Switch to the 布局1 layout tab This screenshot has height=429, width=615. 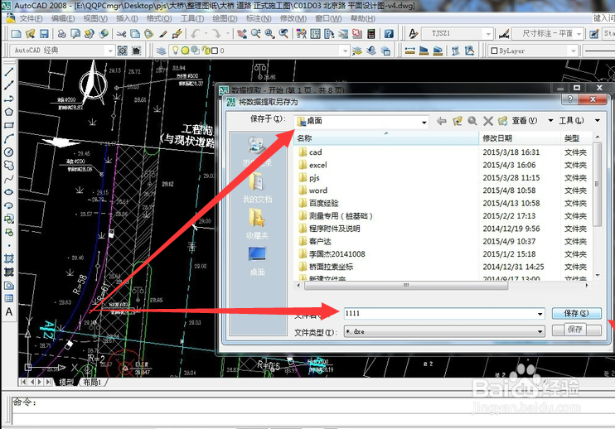pos(93,382)
